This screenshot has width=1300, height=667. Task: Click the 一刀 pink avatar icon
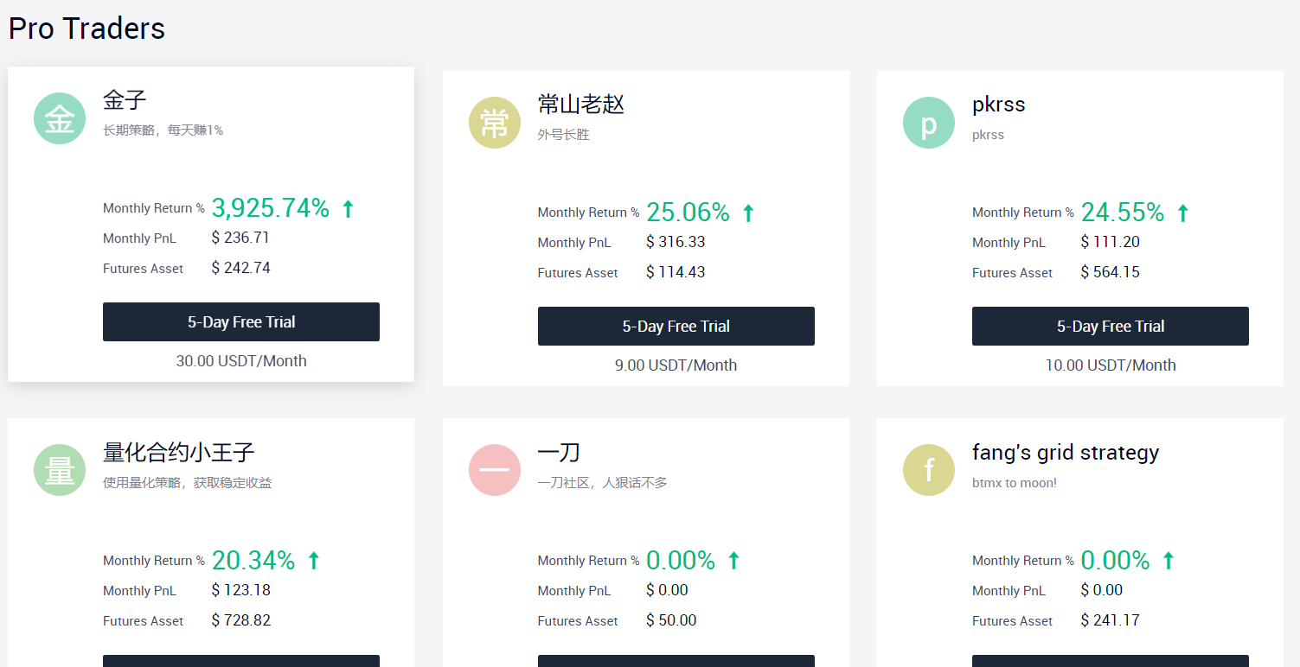point(494,470)
